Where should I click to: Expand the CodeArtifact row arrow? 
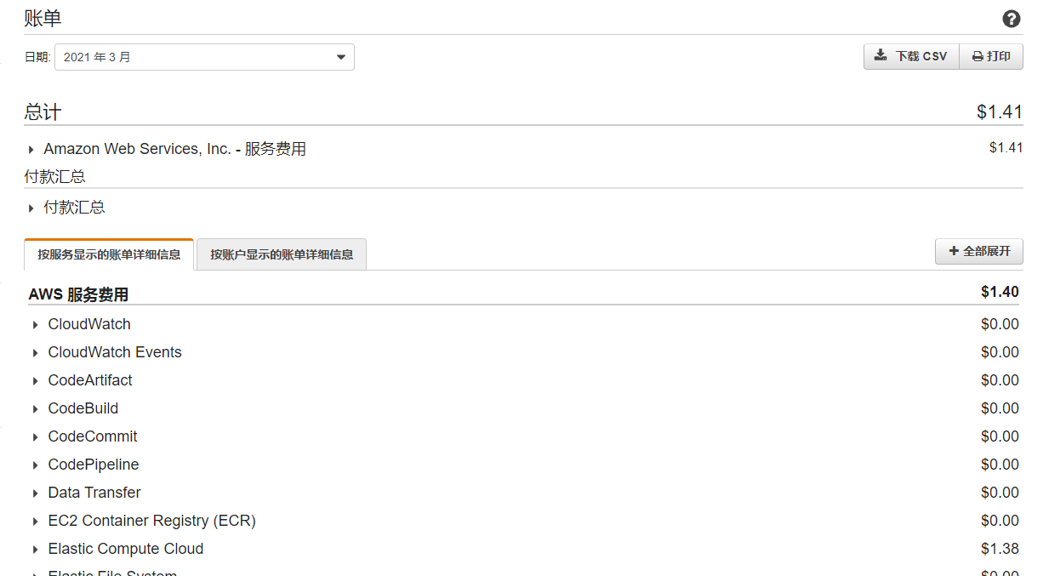36,381
